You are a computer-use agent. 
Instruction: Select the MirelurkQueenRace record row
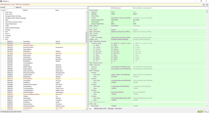tap(43, 106)
